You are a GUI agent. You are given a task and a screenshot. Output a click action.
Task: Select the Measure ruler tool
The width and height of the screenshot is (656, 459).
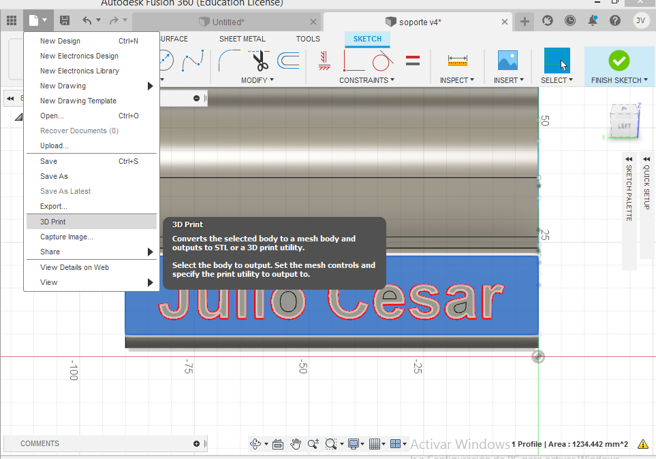[457, 61]
